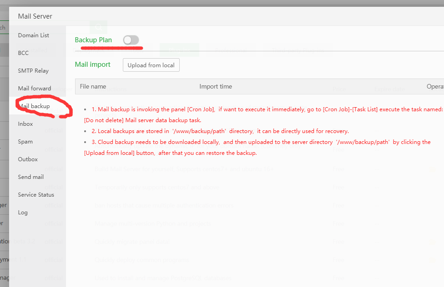The height and width of the screenshot is (287, 444).
Task: Click the note about Cloud backup upload
Action: pyautogui.click(x=257, y=147)
